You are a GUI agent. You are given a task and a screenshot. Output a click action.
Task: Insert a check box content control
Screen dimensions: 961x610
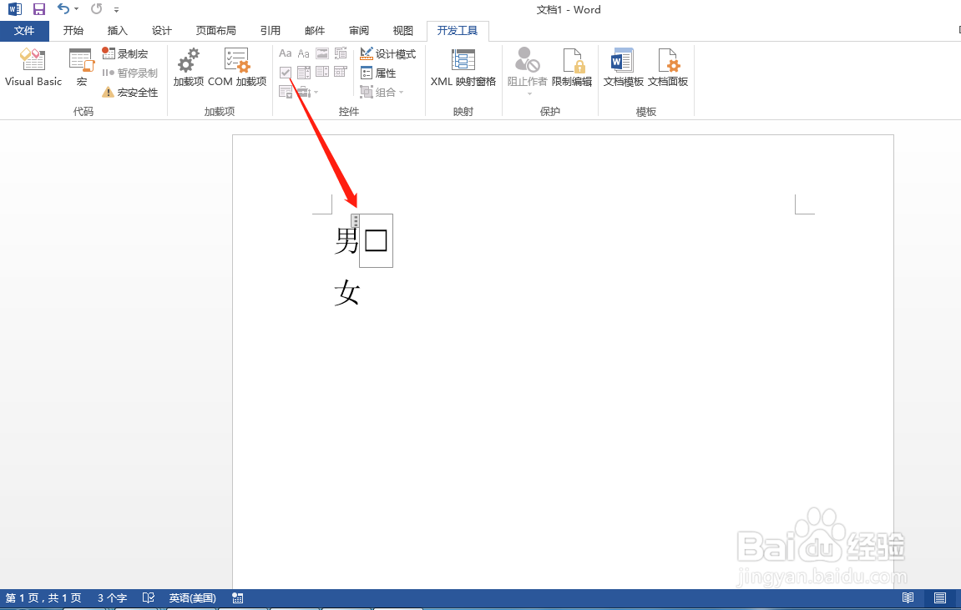(285, 73)
